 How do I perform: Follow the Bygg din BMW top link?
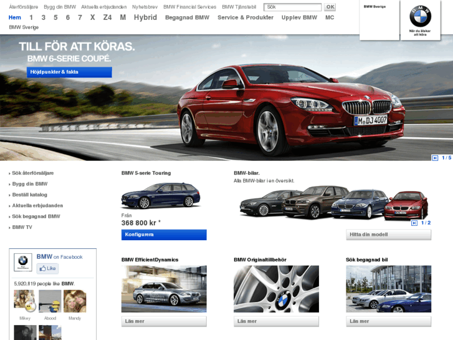pos(60,7)
